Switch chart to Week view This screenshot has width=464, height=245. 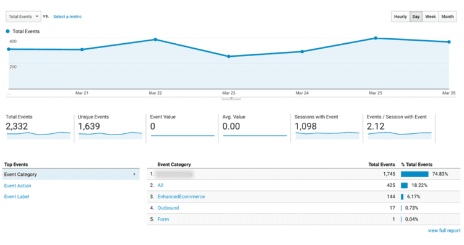pyautogui.click(x=430, y=17)
